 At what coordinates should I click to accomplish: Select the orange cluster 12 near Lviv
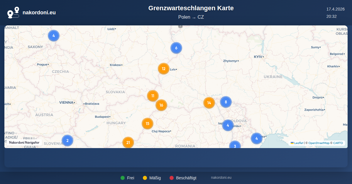point(164,69)
